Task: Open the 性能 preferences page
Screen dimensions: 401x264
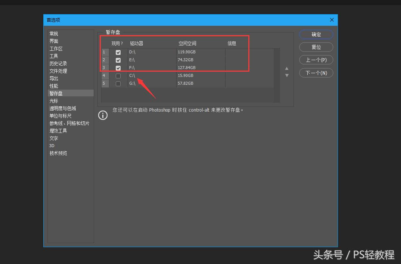Action: click(x=54, y=86)
